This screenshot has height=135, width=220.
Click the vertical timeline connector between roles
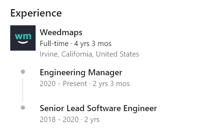click(23, 90)
